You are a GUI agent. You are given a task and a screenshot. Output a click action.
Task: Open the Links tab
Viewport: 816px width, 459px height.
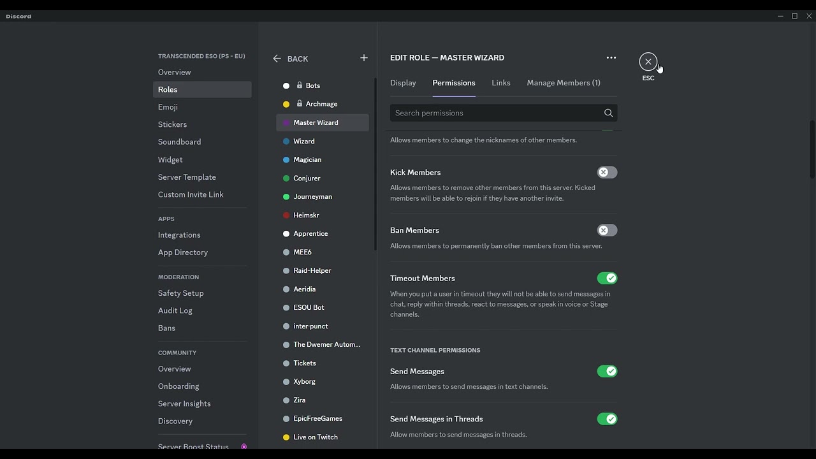pos(501,83)
